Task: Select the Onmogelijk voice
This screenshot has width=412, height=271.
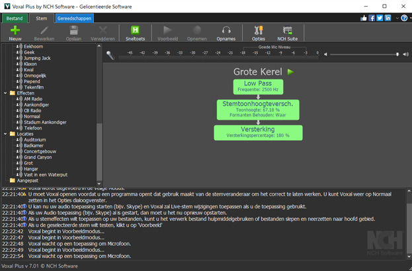Action: (x=35, y=75)
